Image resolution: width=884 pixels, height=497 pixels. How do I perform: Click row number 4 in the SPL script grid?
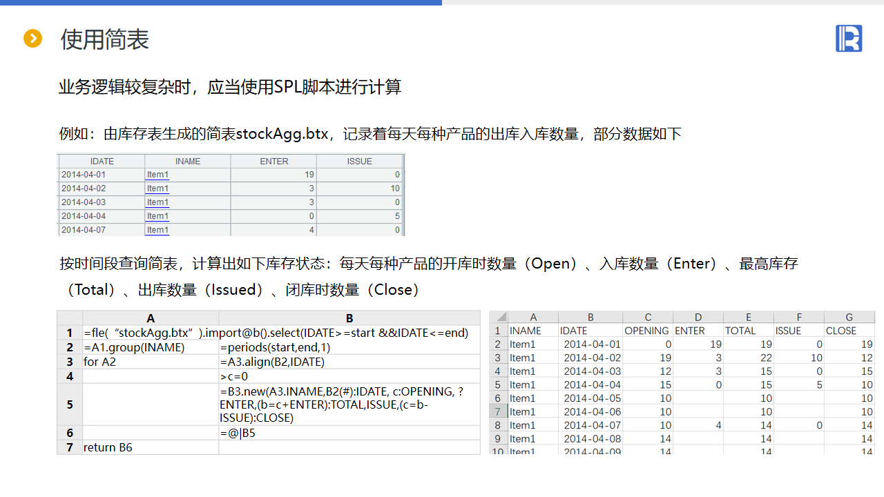tap(70, 376)
